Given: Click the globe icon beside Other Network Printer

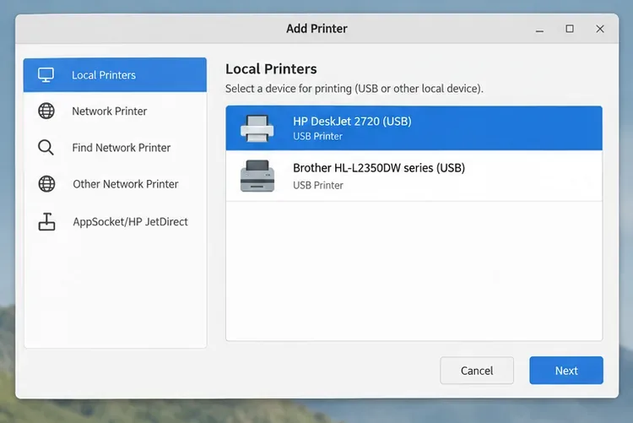Looking at the screenshot, I should [46, 184].
